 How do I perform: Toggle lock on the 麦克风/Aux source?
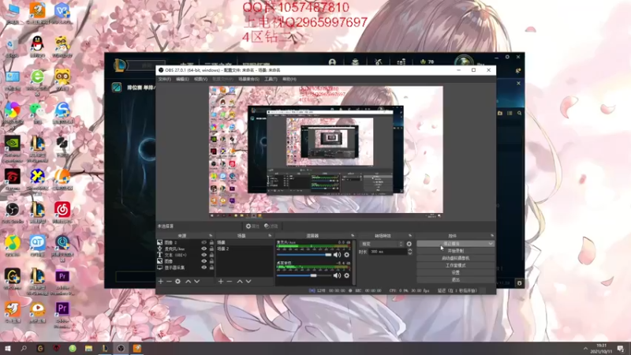click(x=211, y=248)
